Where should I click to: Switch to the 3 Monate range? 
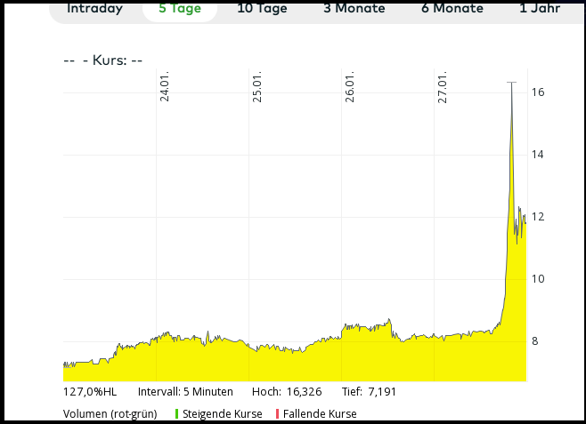[x=354, y=9]
